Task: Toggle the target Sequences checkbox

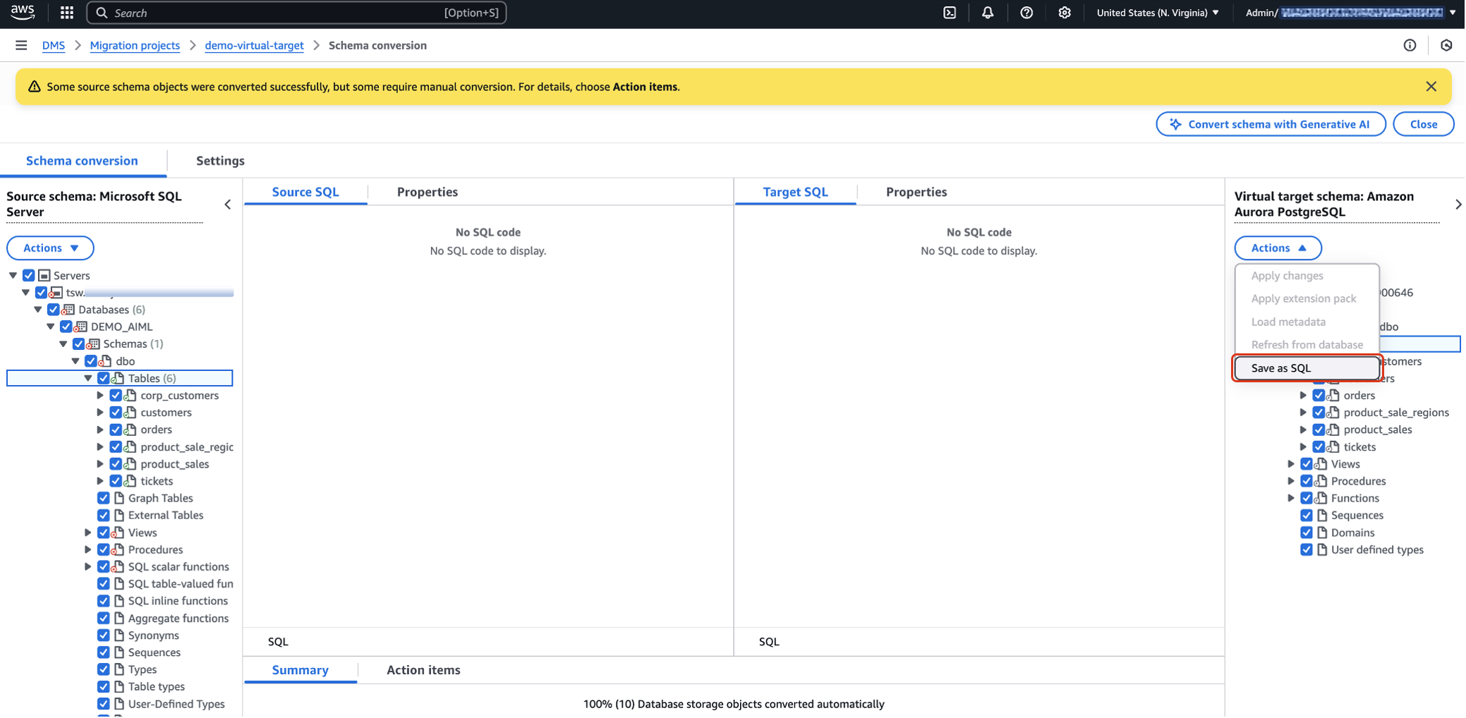Action: [x=1307, y=516]
